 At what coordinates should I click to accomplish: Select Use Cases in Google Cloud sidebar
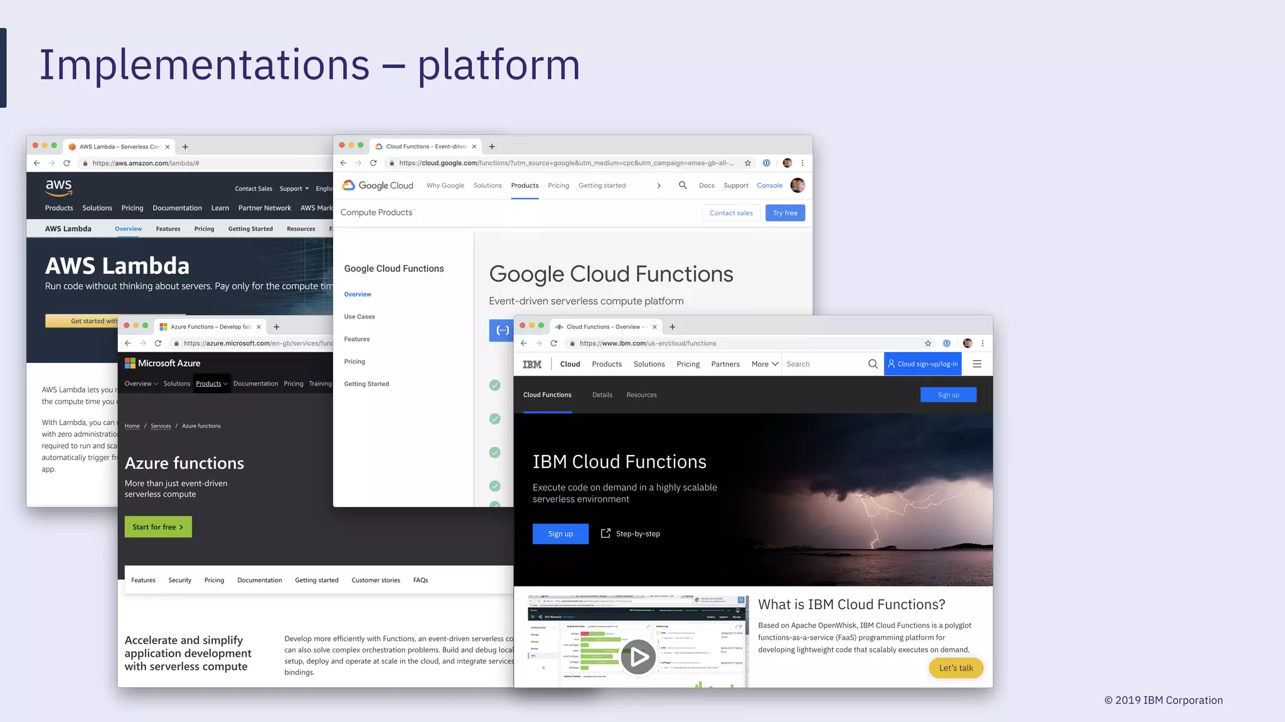click(x=360, y=317)
